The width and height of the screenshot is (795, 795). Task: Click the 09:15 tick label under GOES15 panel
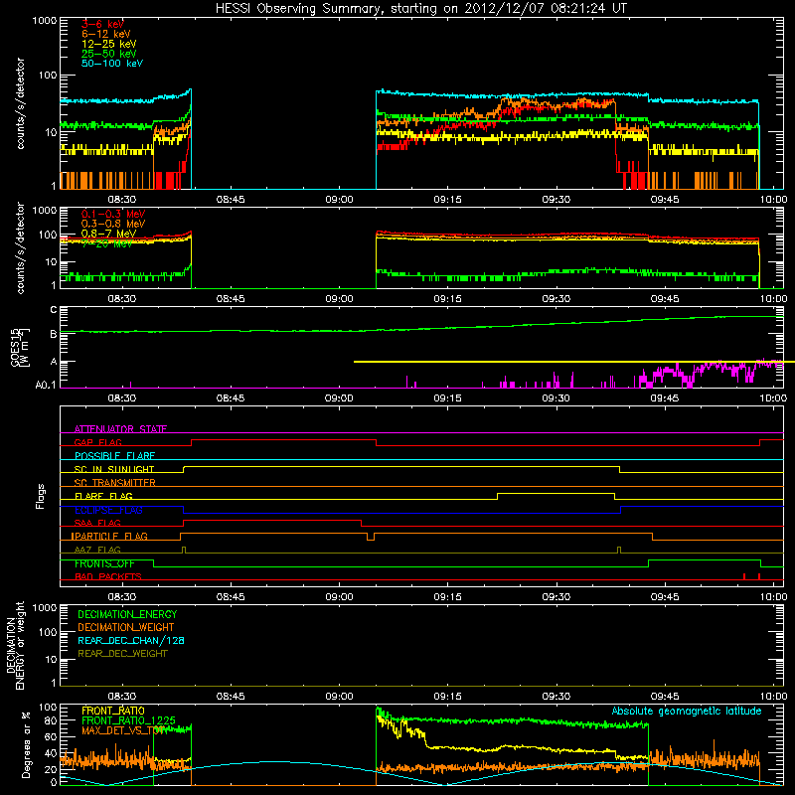pos(448,398)
